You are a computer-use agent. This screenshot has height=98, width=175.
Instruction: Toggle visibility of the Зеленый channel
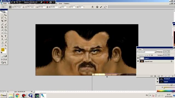tap(157, 79)
